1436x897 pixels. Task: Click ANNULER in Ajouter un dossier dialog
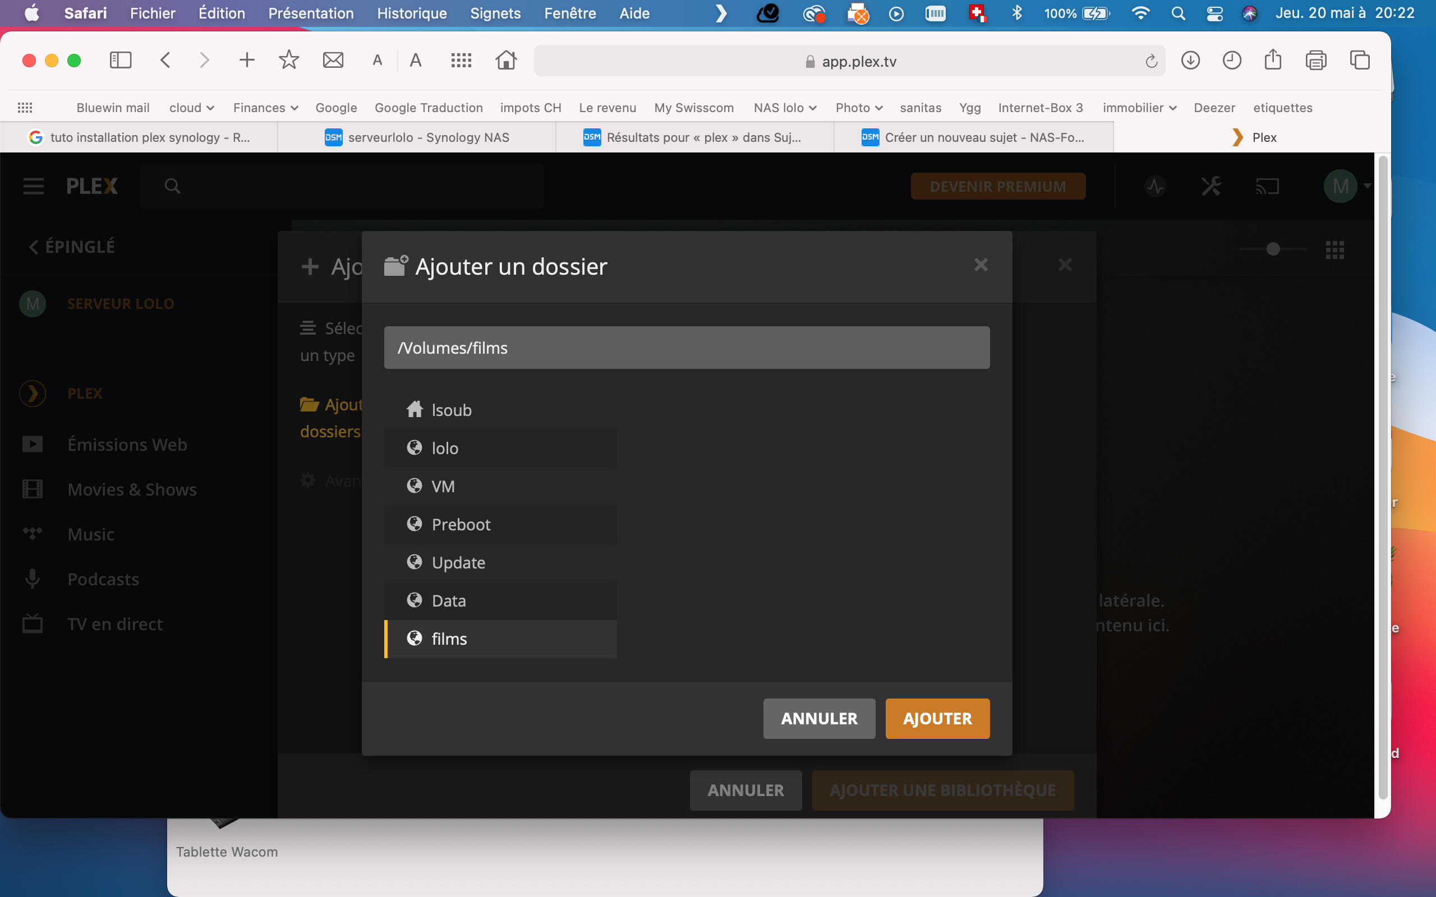[819, 718]
